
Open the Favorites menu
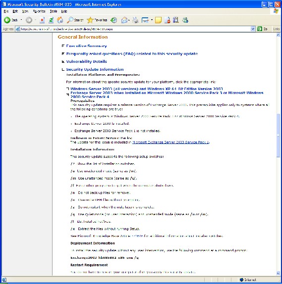(x=39, y=11)
